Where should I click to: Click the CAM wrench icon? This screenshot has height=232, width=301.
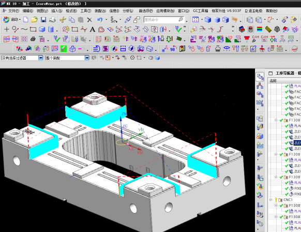[255, 39]
